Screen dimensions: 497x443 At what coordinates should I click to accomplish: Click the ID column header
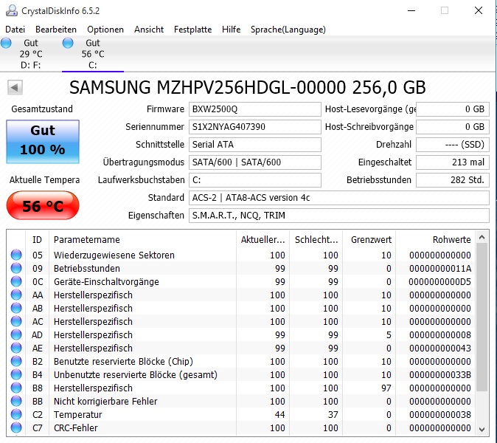coord(37,239)
